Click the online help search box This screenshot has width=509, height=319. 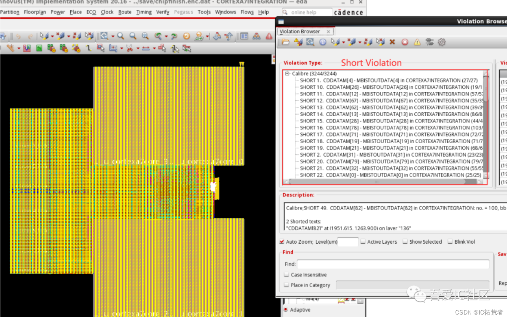click(307, 12)
